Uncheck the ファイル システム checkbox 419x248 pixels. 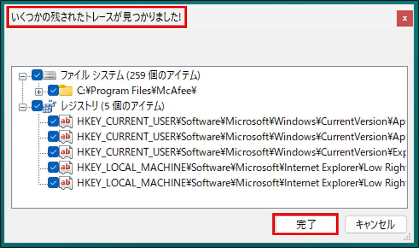coord(37,75)
